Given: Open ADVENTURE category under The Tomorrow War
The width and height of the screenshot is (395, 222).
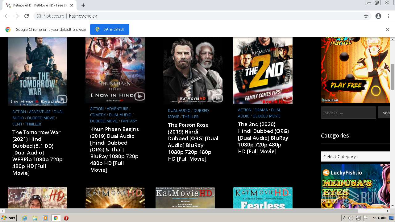Looking at the screenshot, I should coord(40,112).
